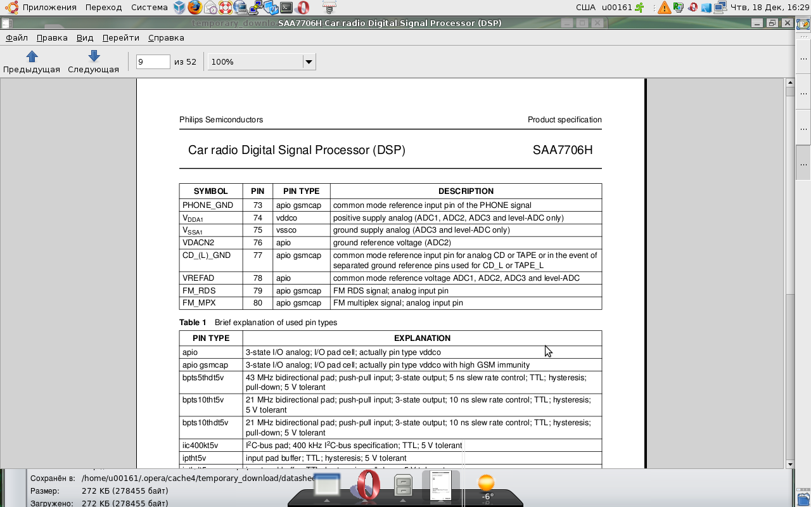Open the Вид menu
This screenshot has width=811, height=507.
coord(85,38)
